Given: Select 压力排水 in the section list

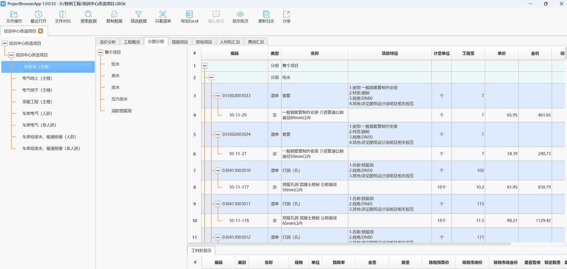Looking at the screenshot, I should pos(119,99).
